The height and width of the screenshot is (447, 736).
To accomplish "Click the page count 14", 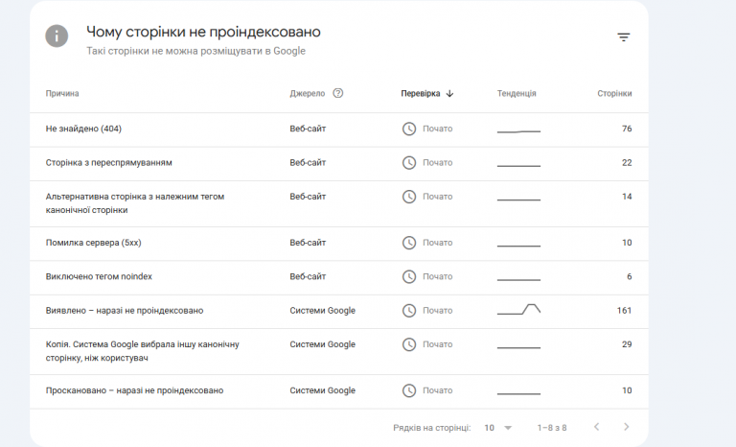I will [627, 197].
